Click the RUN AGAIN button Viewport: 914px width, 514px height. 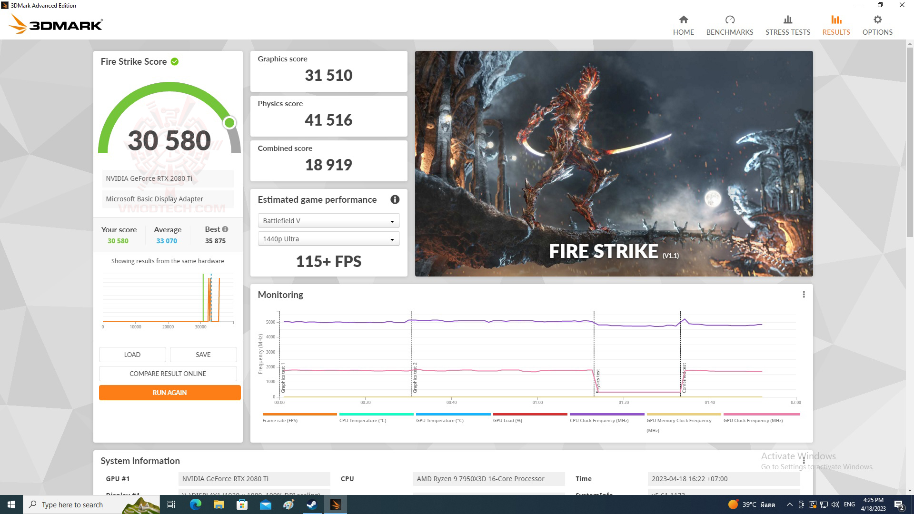click(169, 392)
